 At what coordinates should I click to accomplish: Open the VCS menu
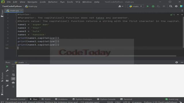[x=78, y=2]
